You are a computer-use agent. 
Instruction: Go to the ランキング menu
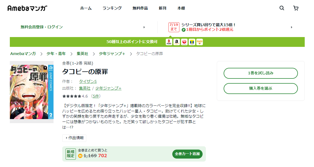pyautogui.click(x=112, y=8)
